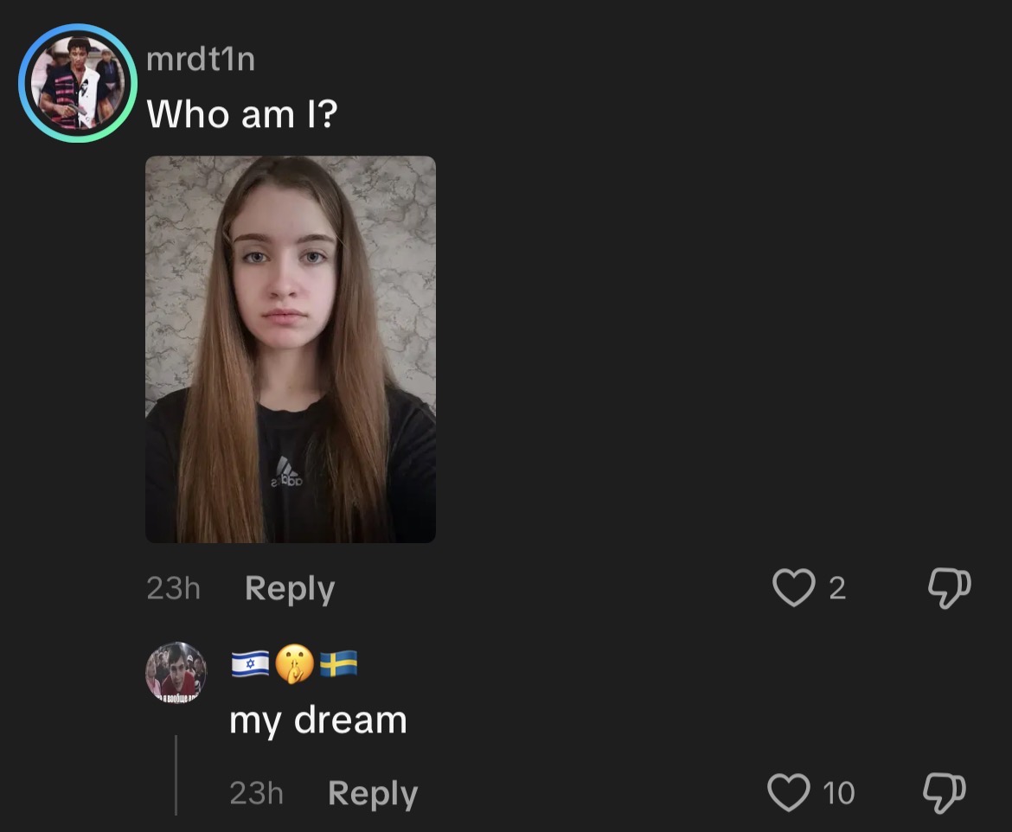
Task: Open the replier's profile avatar
Action: 176,673
